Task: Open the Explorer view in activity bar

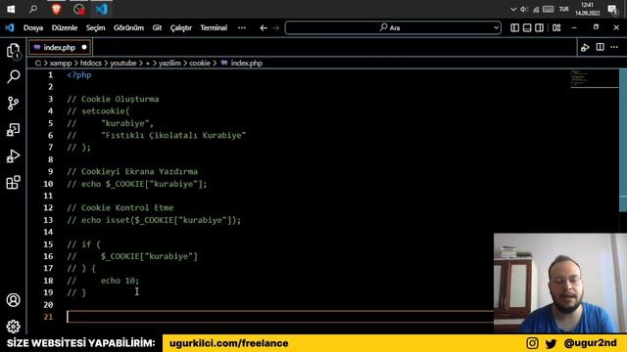Action: click(x=13, y=51)
